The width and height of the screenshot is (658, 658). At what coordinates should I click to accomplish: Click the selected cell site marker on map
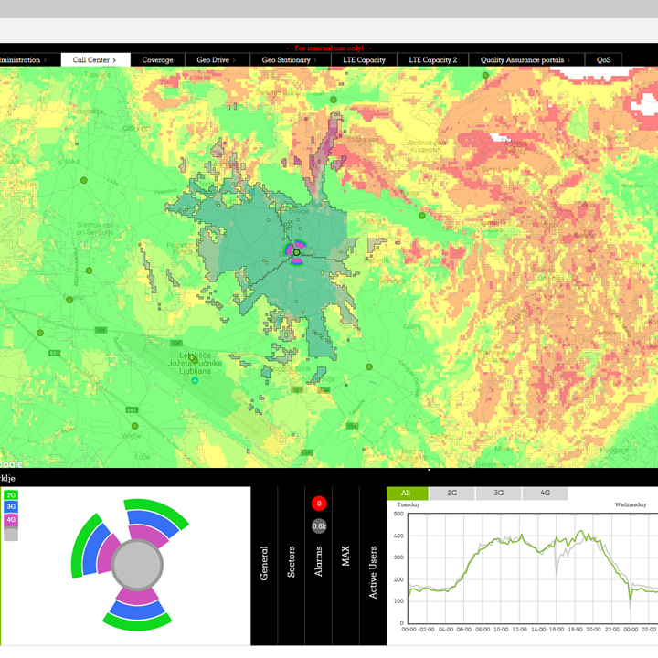[296, 251]
